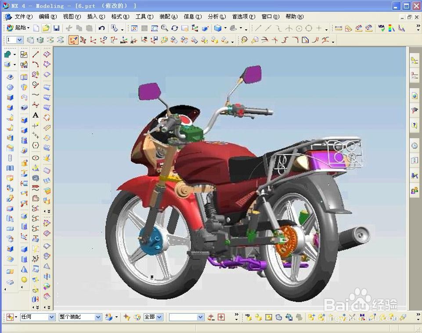This screenshot has height=333, width=422.
Task: Open the Assembly Navigator side tab
Action: click(415, 61)
